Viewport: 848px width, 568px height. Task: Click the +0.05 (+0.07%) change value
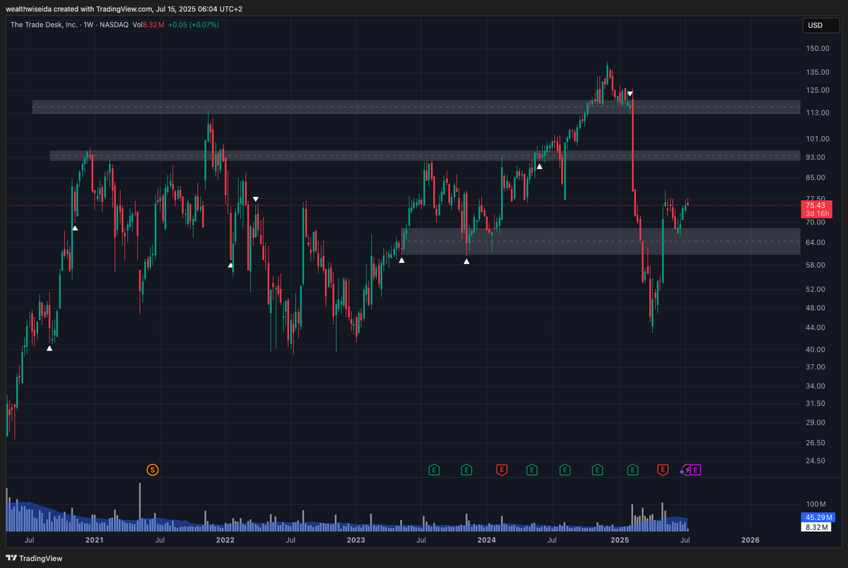tap(194, 25)
